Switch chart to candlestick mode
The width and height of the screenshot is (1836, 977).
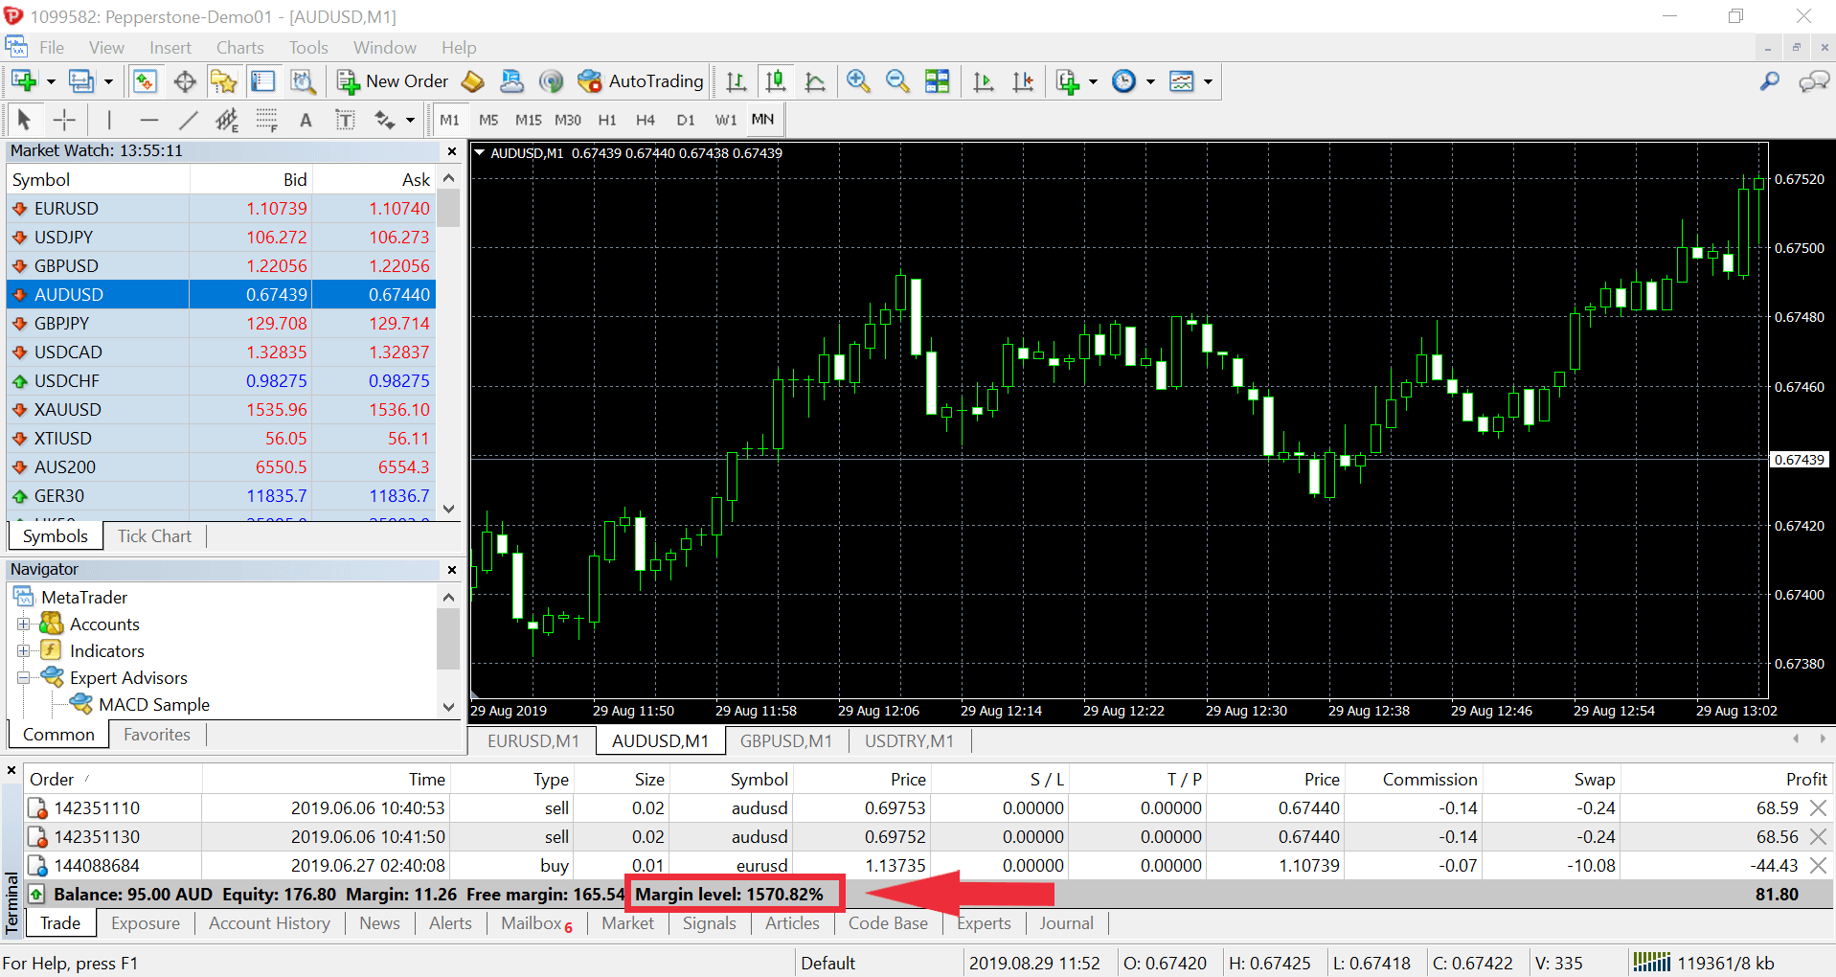[776, 81]
